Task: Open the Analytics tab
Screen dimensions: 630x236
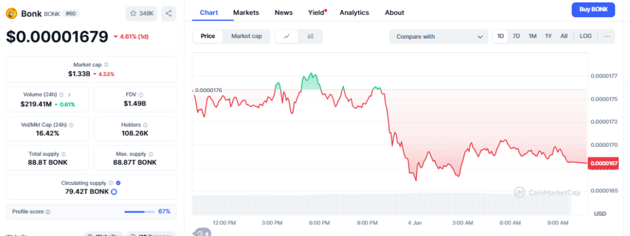Action: [x=354, y=13]
